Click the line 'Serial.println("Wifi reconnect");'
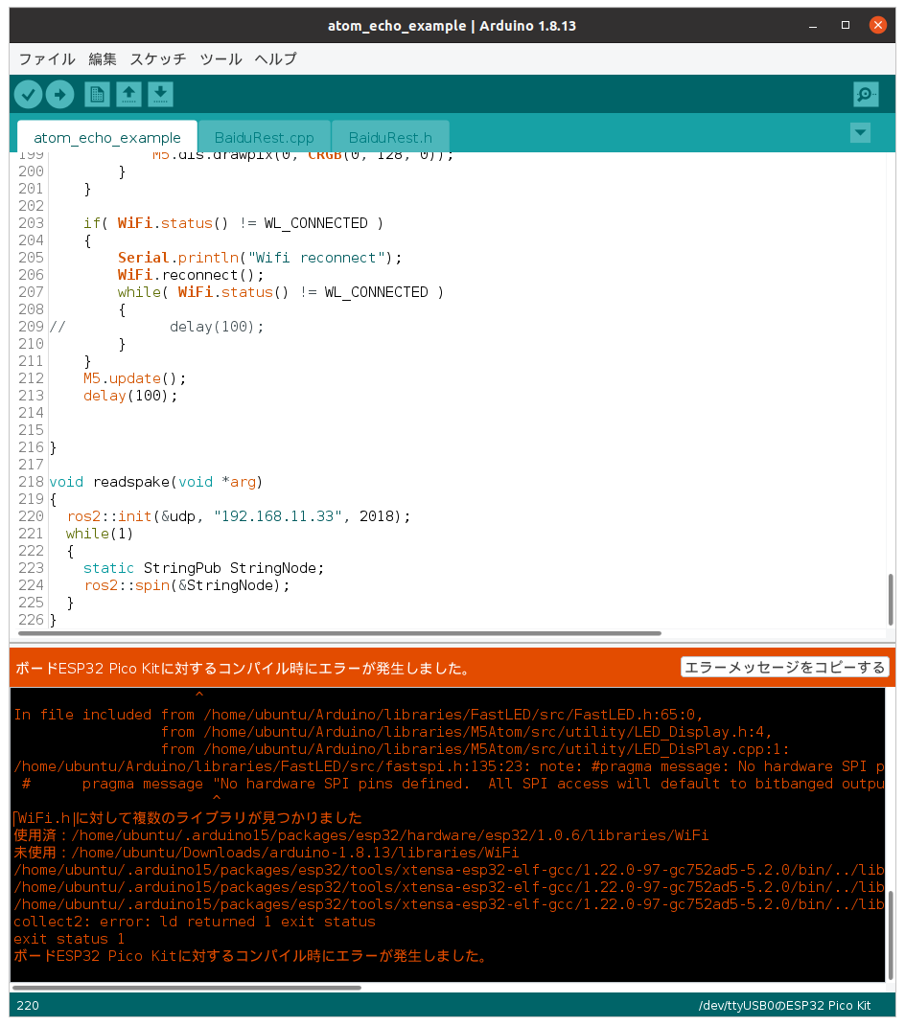 (259, 258)
